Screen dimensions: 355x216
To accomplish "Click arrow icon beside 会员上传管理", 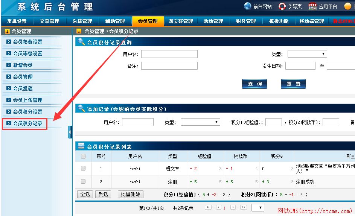I will tap(9, 100).
